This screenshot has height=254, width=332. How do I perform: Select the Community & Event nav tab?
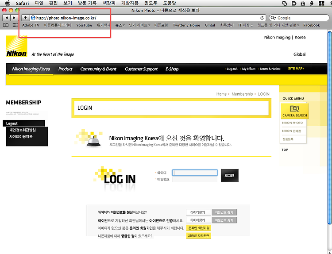click(98, 69)
